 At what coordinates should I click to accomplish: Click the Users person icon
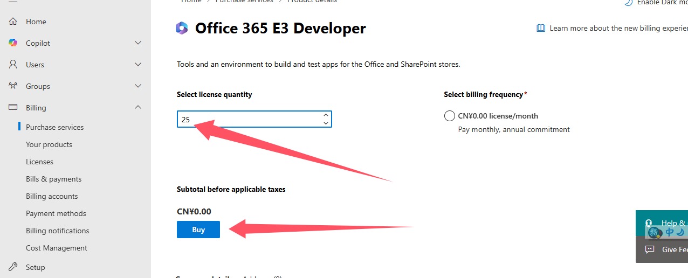pyautogui.click(x=13, y=65)
